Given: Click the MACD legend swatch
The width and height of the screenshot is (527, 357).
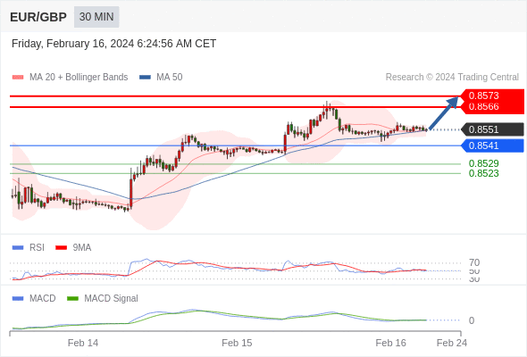Looking at the screenshot, I should (18, 299).
